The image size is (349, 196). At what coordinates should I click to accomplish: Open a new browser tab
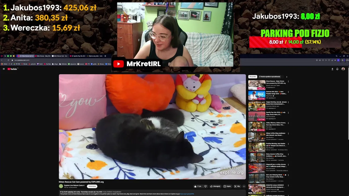tap(105, 56)
